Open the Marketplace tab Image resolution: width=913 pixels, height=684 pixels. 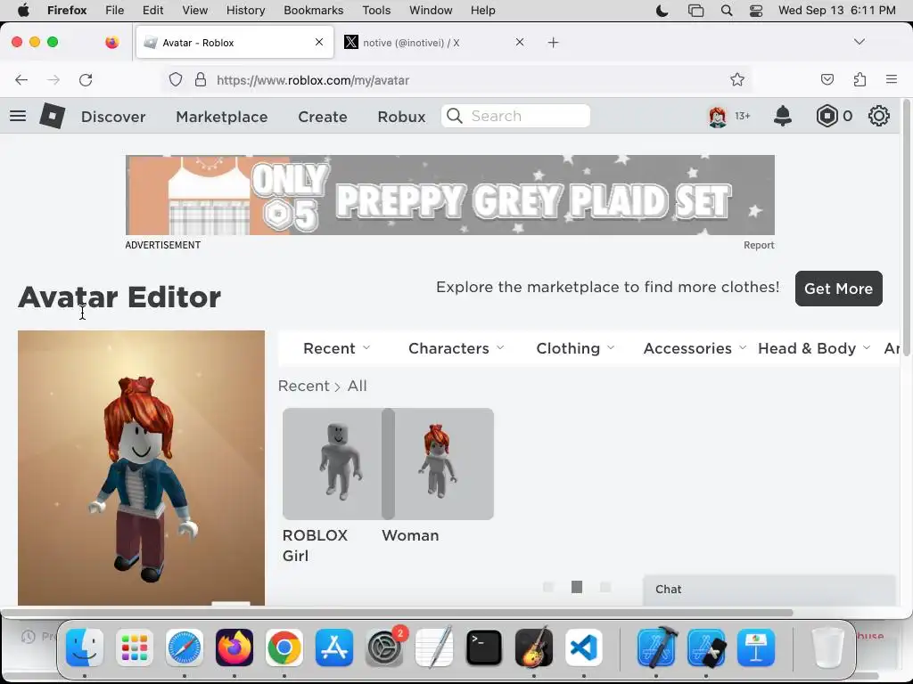pos(222,117)
